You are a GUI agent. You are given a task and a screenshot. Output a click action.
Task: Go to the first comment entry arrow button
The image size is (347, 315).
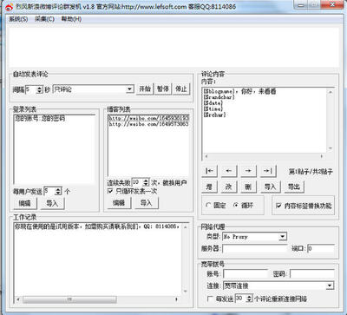[209, 171]
